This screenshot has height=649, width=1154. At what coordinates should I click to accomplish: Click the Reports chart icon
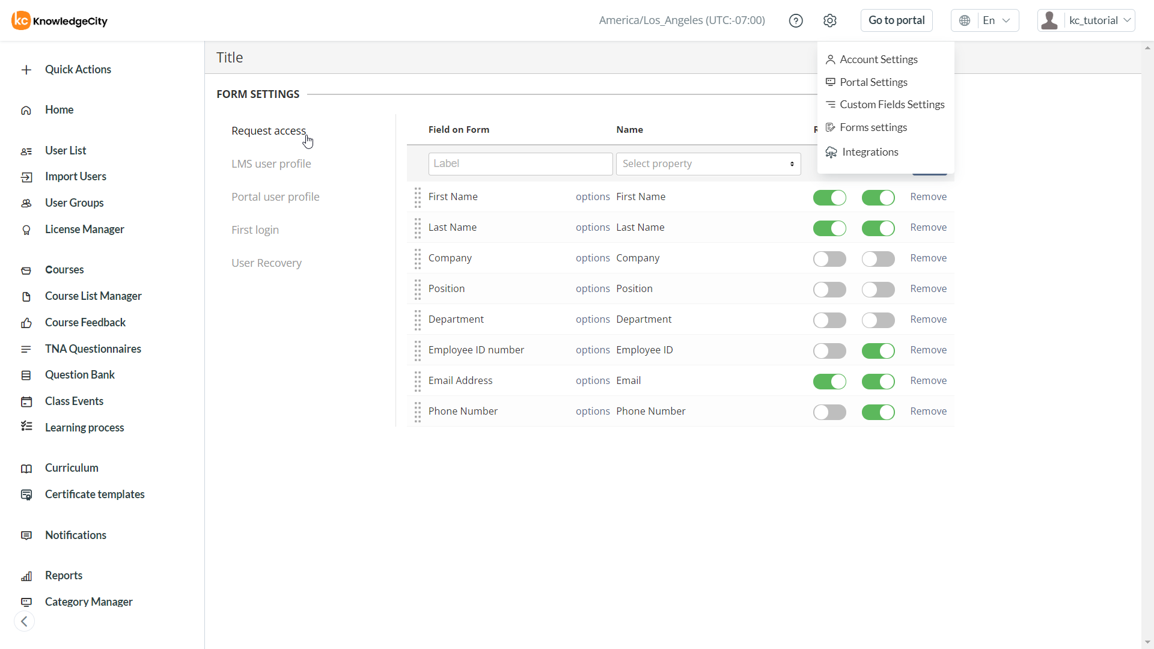coord(26,576)
